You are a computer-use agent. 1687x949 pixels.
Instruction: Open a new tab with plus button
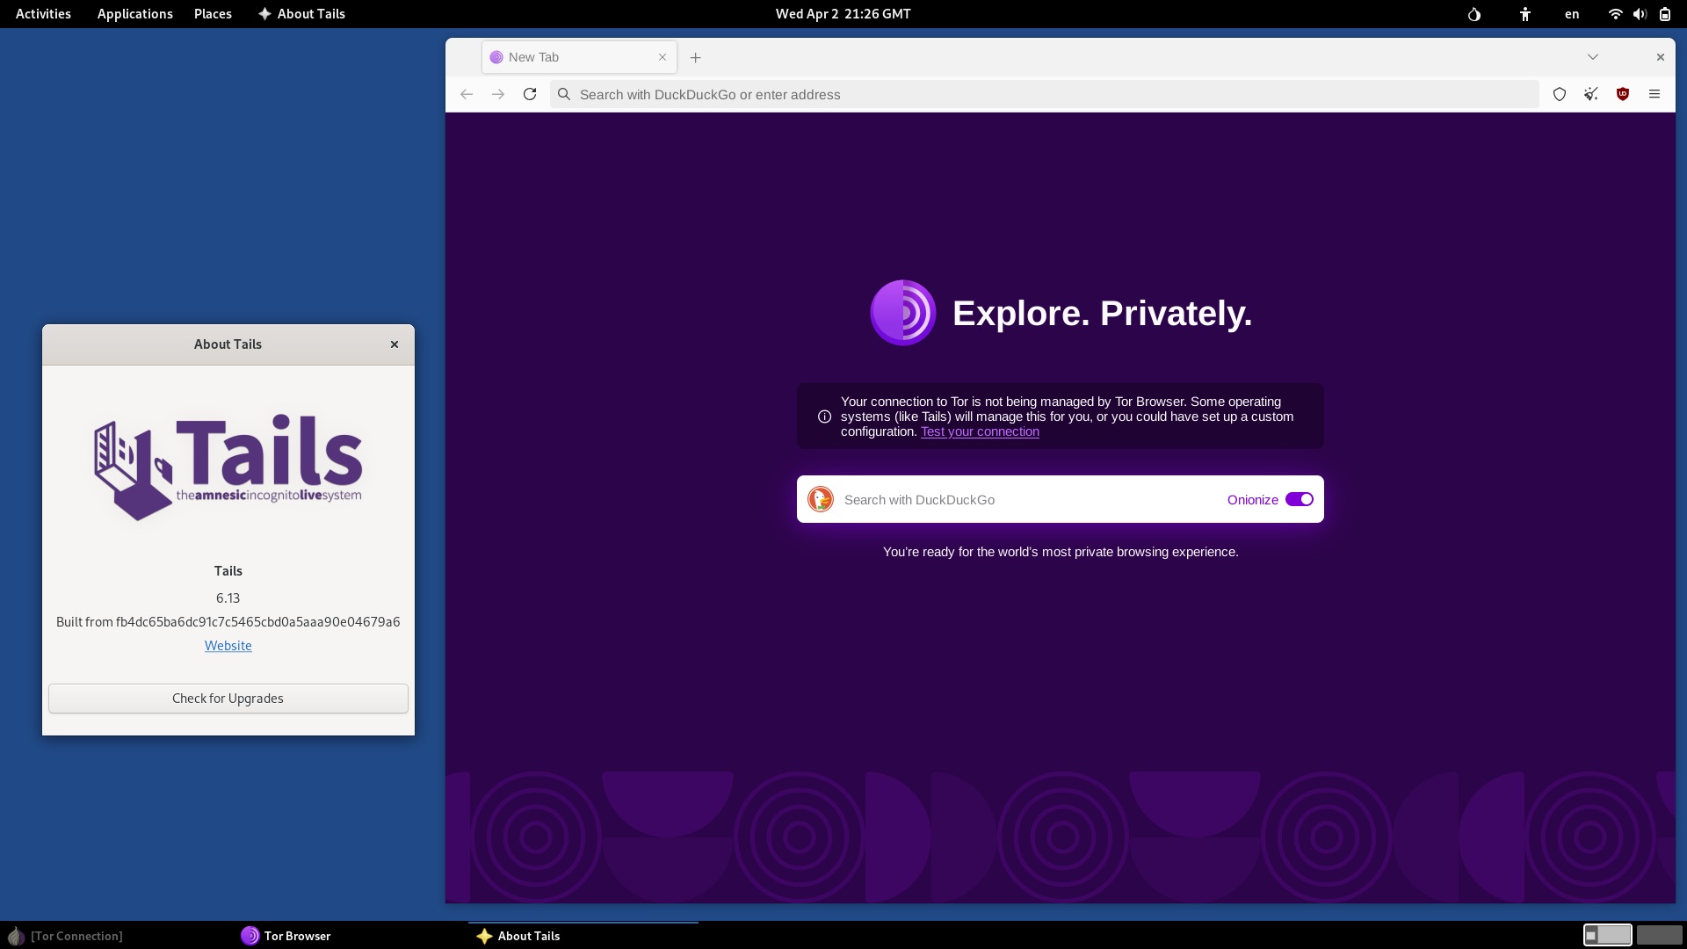(696, 58)
